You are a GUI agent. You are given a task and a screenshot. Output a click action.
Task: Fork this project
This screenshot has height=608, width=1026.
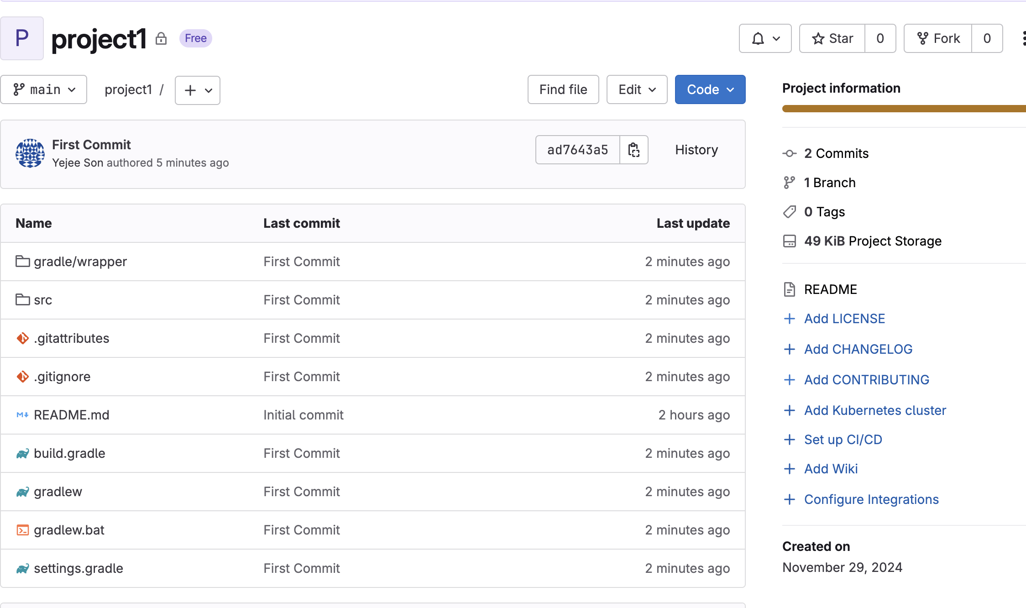tap(938, 38)
